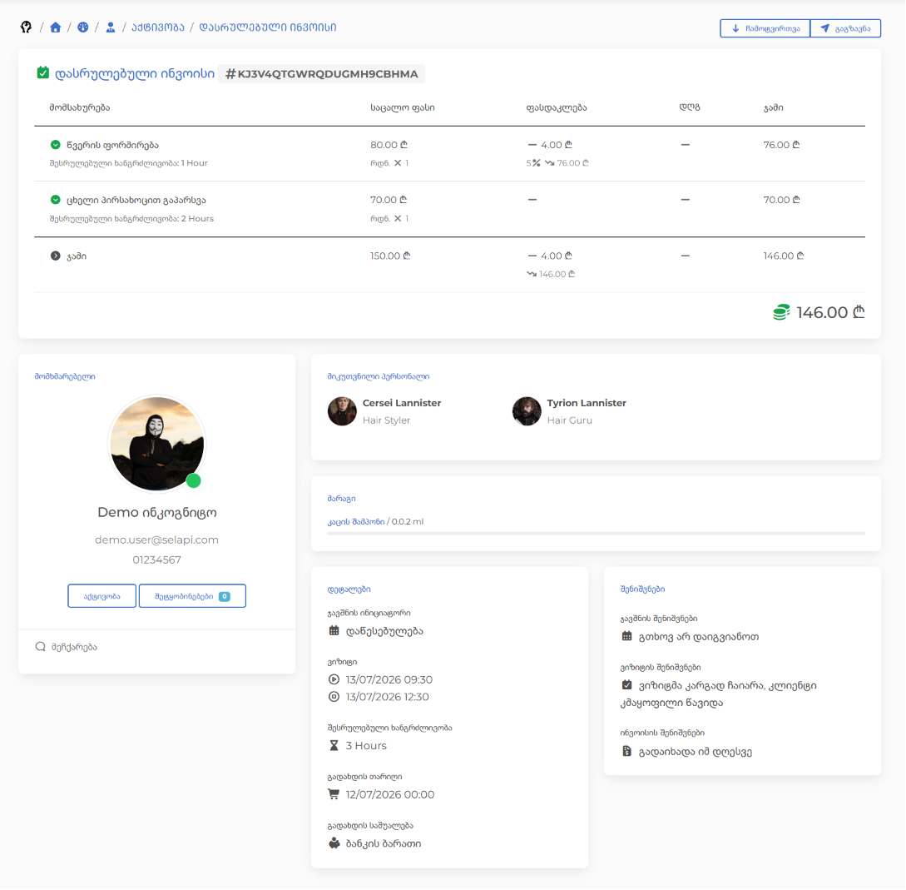Open Tyrion Lannister avatar
The height and width of the screenshot is (890, 906).
(527, 411)
